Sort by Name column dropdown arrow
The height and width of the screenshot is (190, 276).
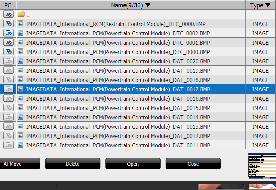[x=148, y=5]
